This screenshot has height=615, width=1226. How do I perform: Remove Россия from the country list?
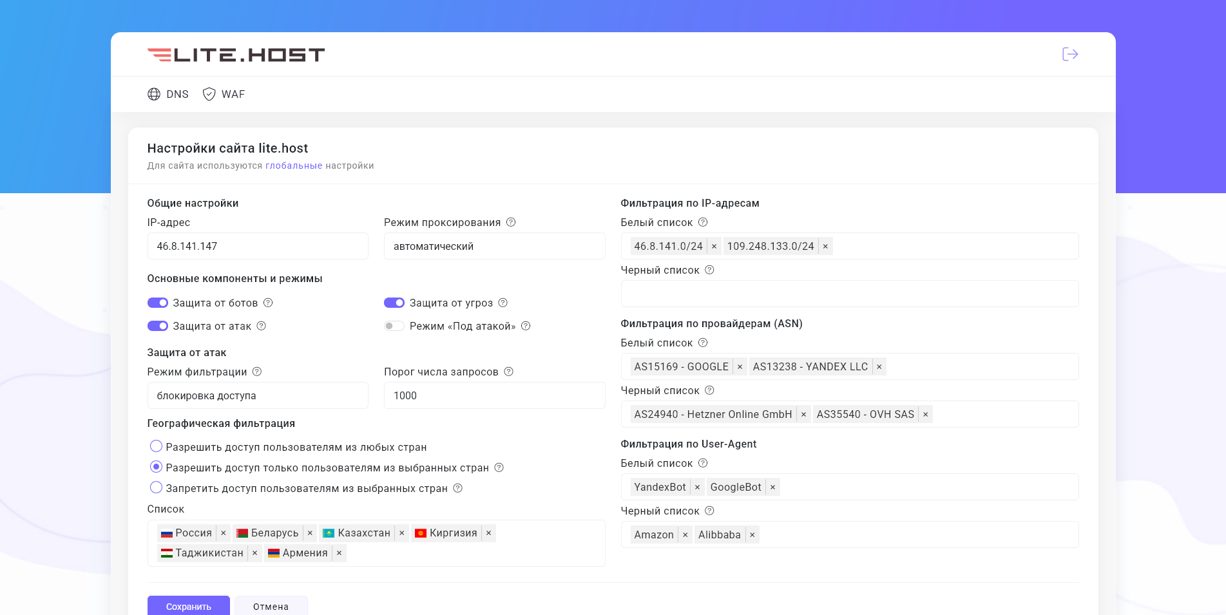224,533
